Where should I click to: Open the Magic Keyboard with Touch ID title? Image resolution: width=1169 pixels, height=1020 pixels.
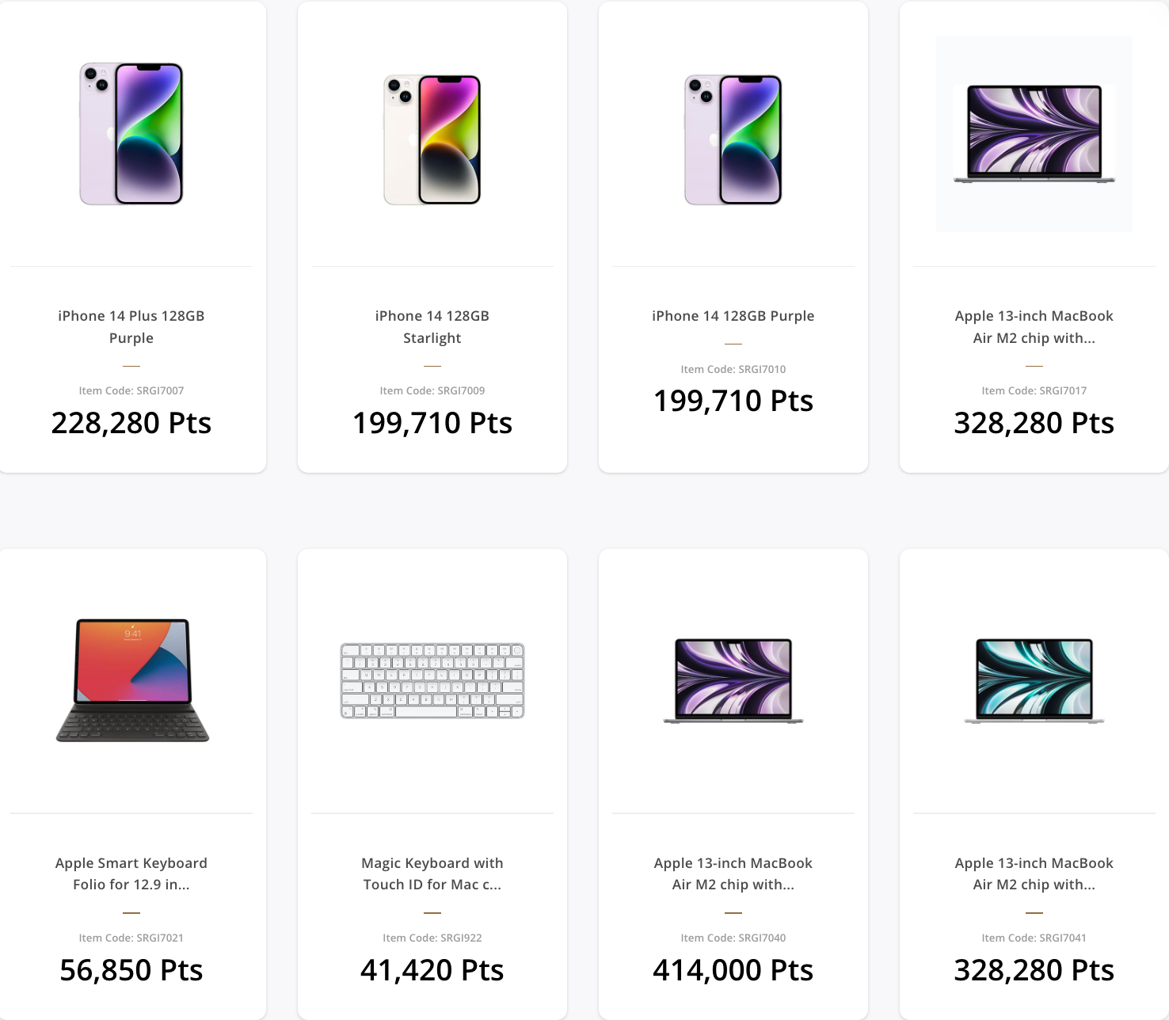pos(432,873)
